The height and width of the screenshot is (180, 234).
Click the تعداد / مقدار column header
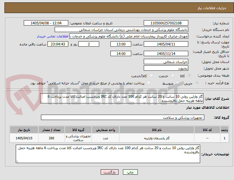(51, 130)
